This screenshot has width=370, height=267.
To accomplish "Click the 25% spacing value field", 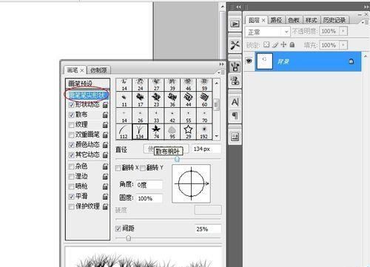I will click(x=208, y=229).
